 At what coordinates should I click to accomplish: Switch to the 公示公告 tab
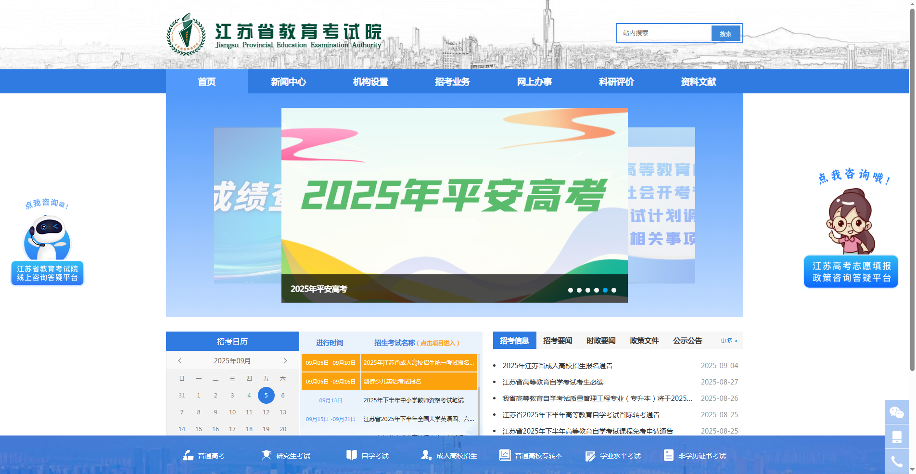(x=687, y=340)
